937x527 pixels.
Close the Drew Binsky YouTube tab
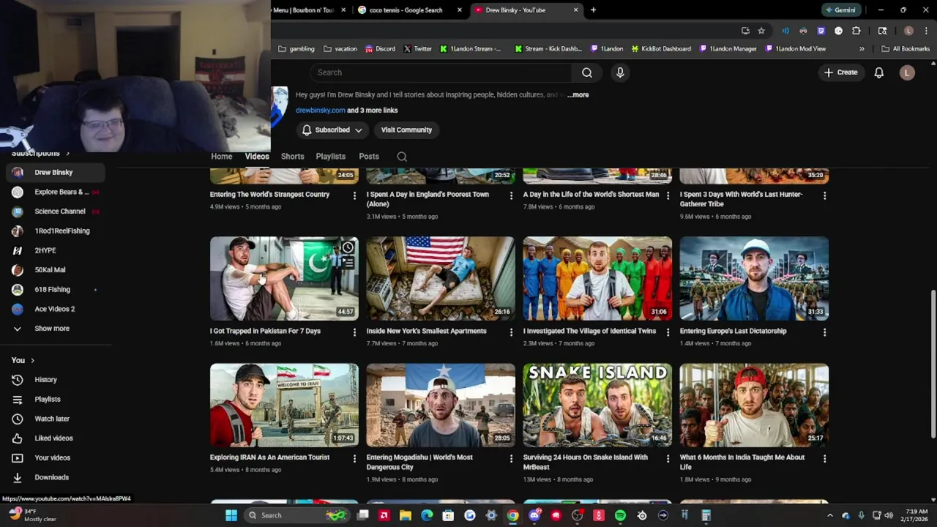[575, 10]
